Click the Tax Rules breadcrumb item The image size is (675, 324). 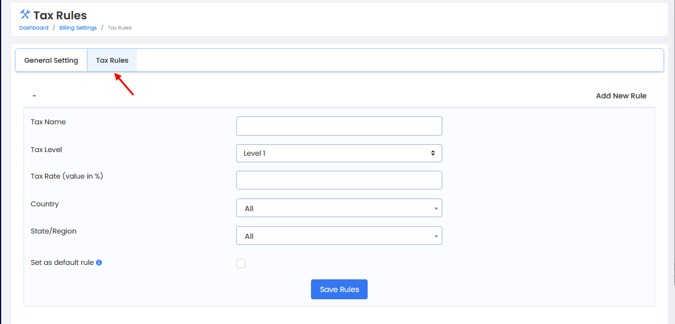click(119, 28)
